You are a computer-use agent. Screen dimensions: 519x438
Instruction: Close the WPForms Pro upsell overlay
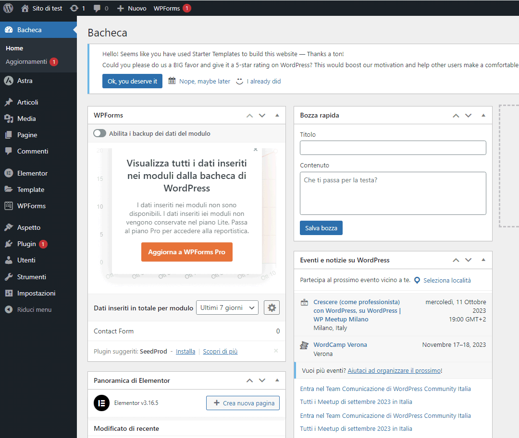tap(256, 150)
